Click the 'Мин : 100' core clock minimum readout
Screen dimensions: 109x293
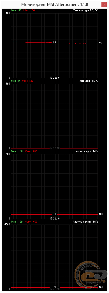click(x=17, y=151)
